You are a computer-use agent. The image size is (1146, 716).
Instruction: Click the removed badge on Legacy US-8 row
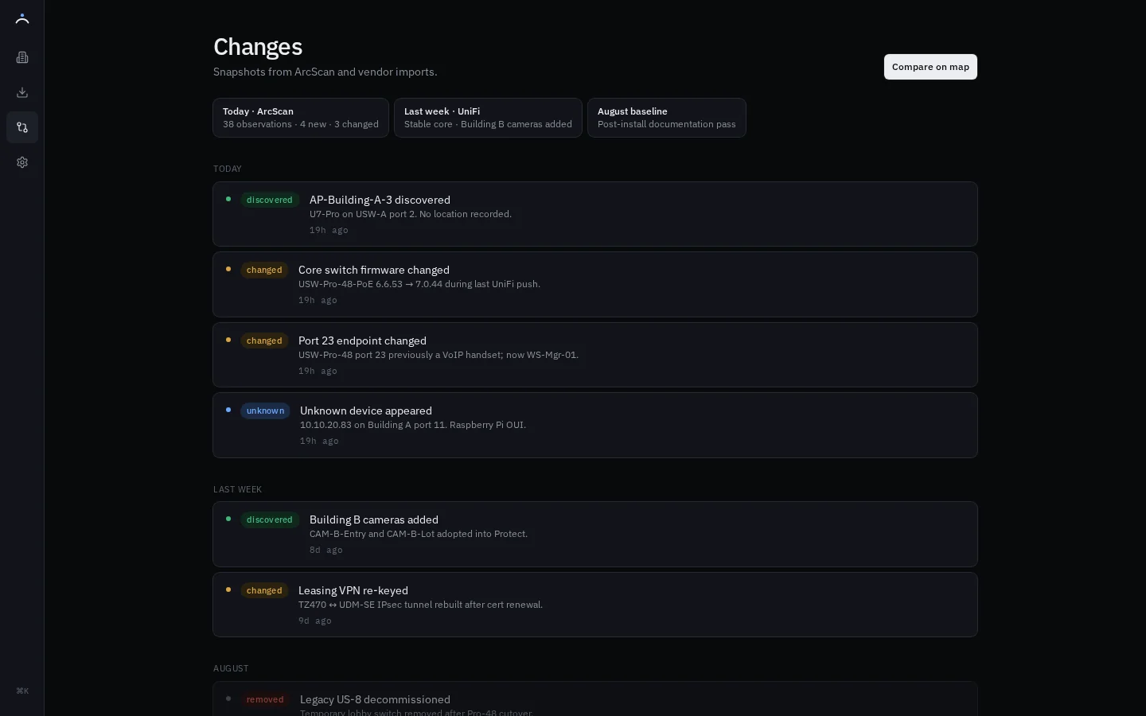click(265, 699)
